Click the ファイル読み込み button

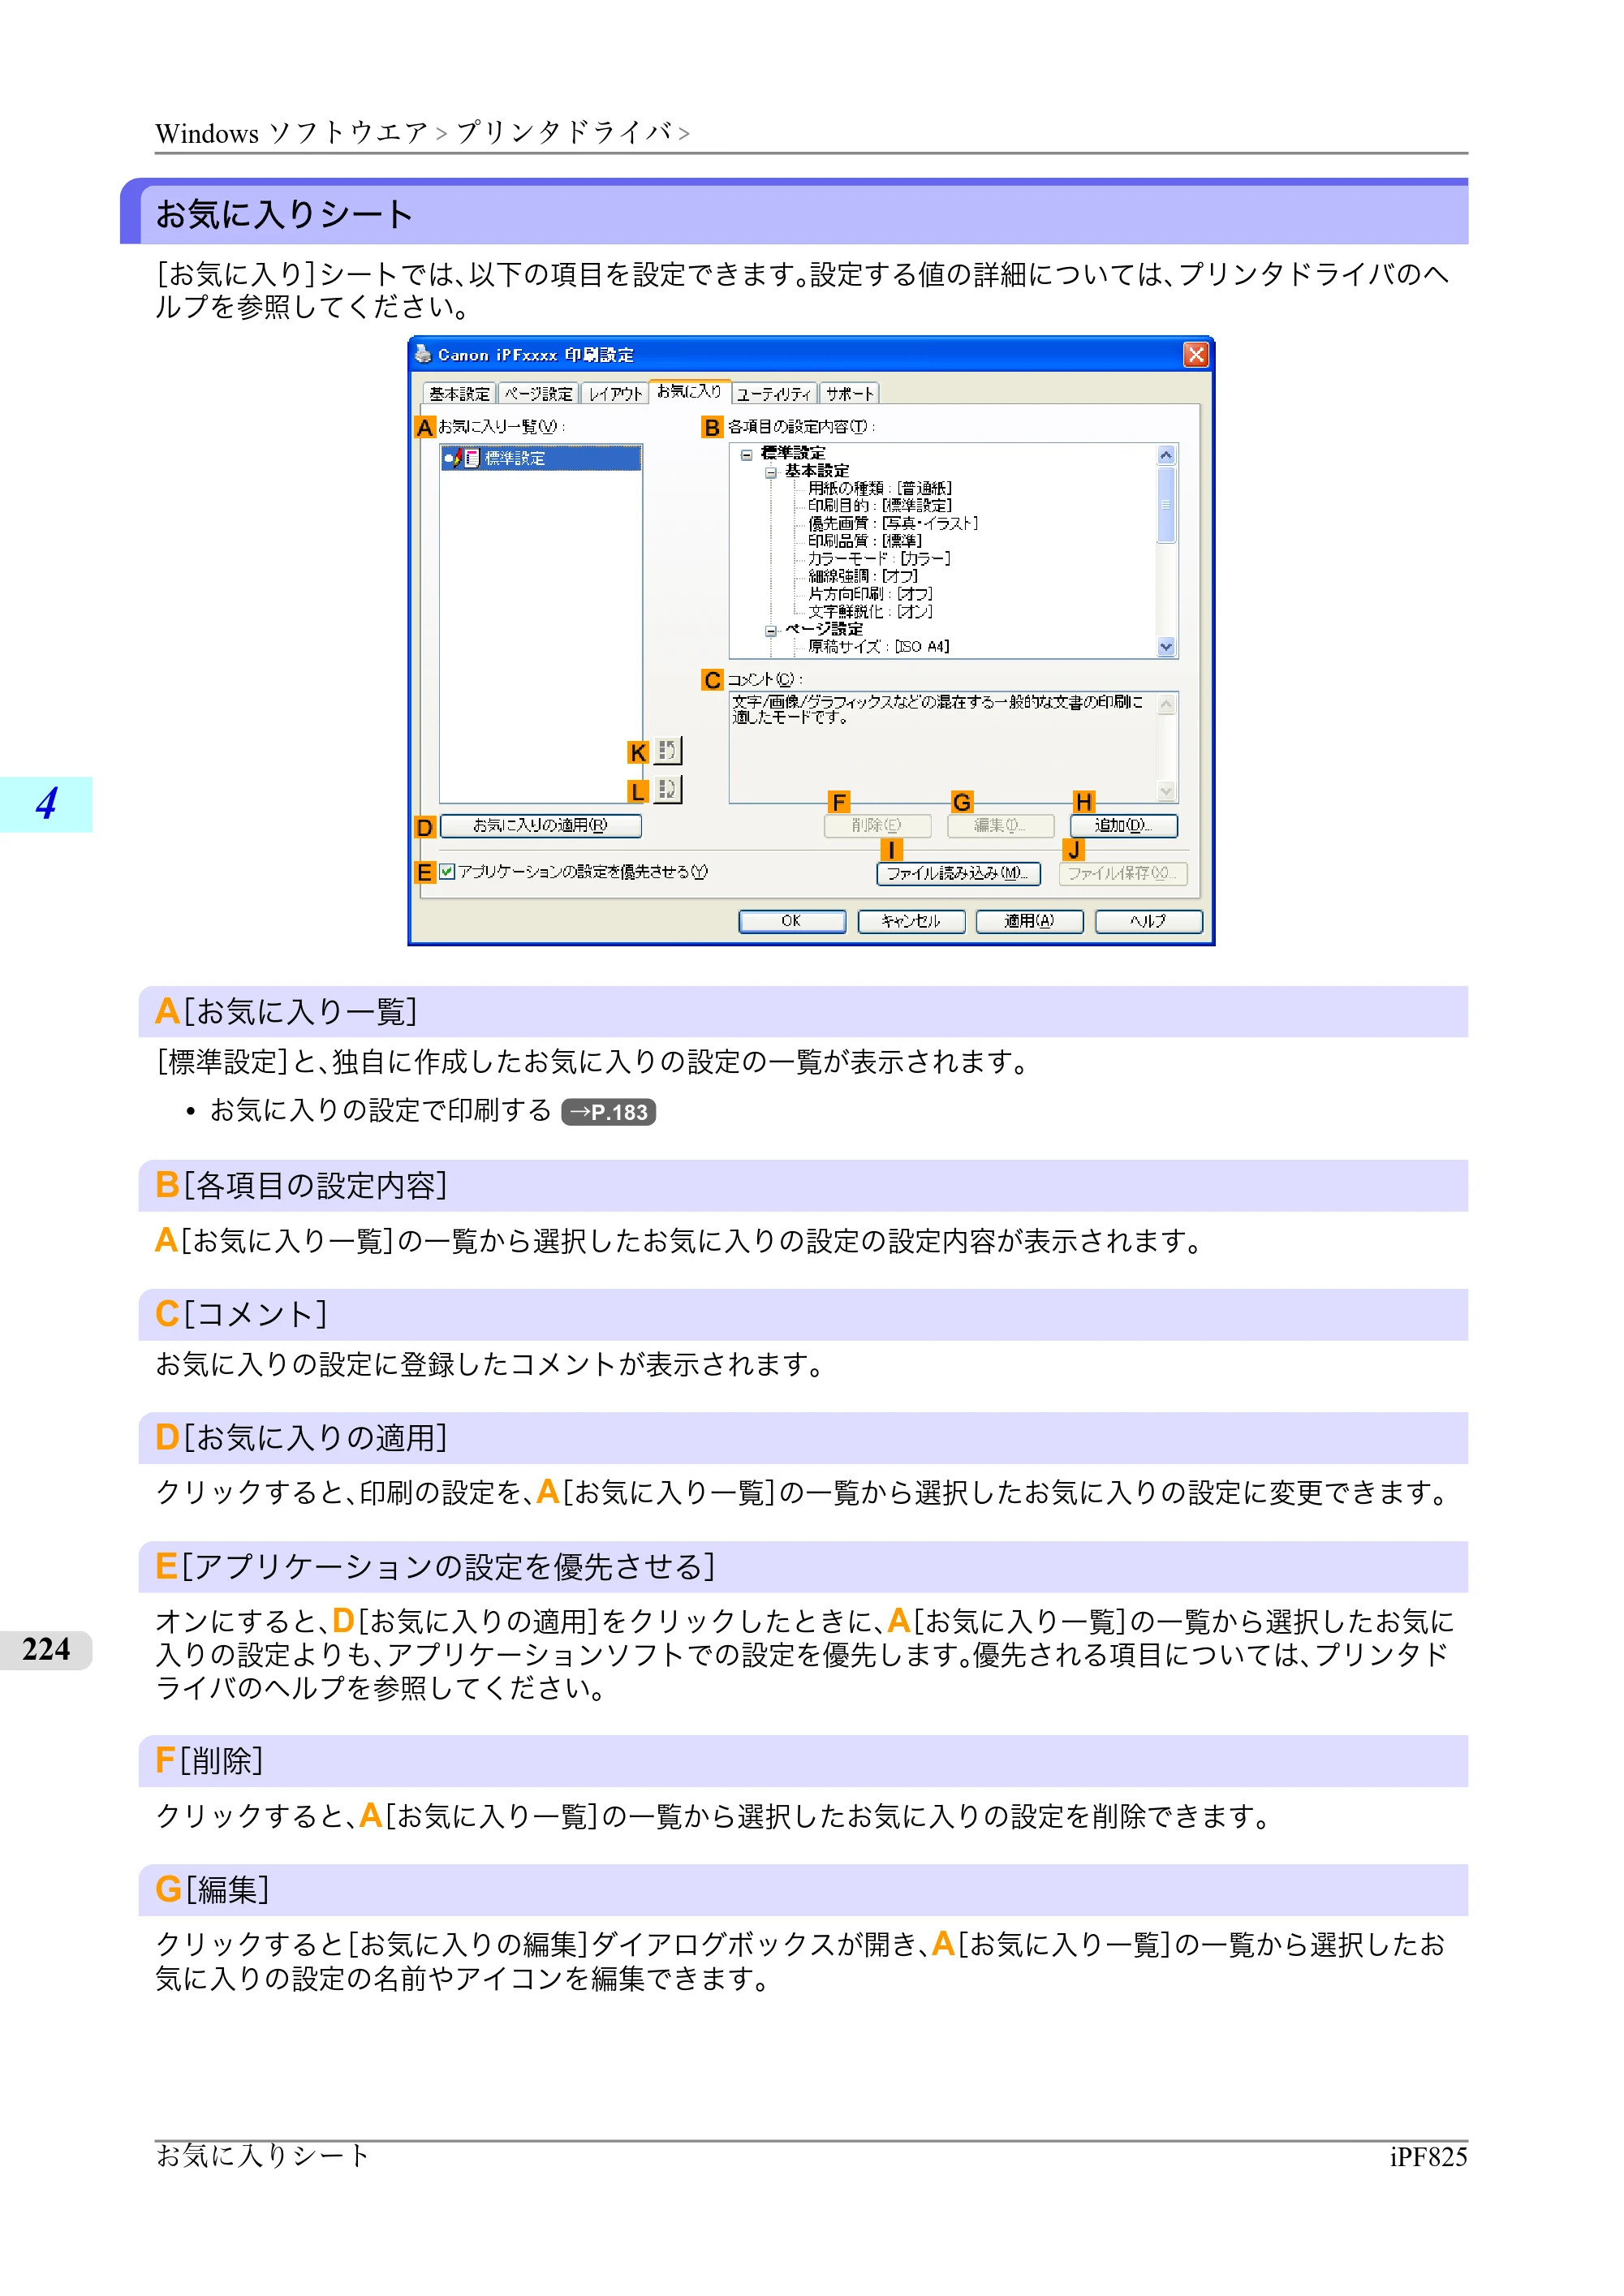click(958, 873)
